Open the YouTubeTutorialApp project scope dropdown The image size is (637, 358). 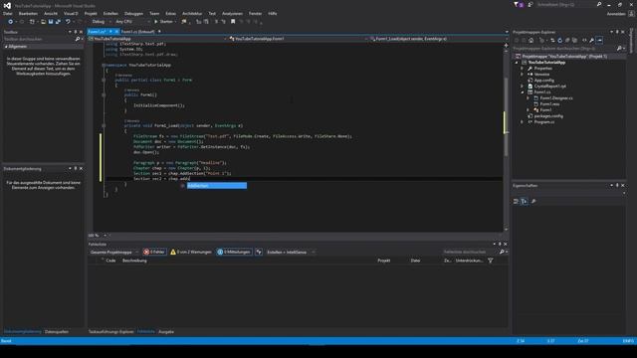coord(157,39)
